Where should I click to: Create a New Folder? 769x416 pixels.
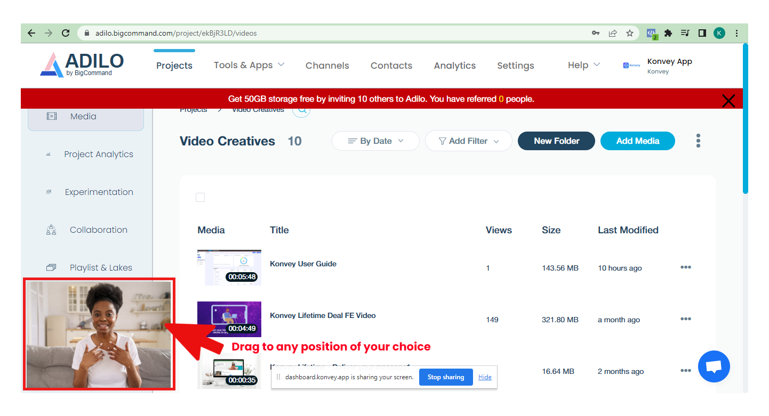[x=556, y=141]
